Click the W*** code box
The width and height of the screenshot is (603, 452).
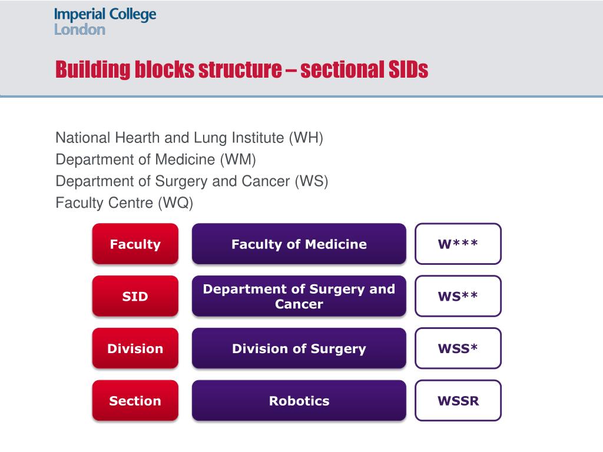[458, 244]
